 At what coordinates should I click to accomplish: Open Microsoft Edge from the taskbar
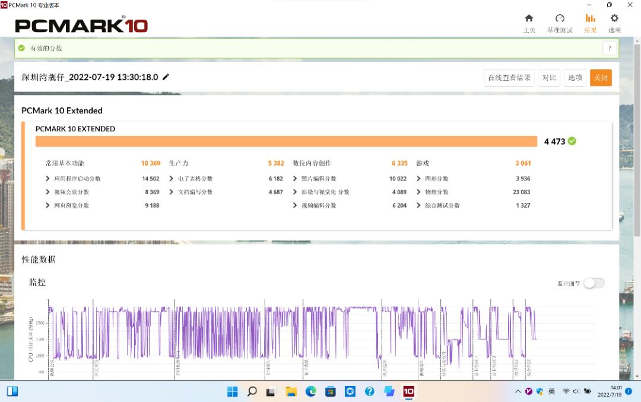(310, 391)
